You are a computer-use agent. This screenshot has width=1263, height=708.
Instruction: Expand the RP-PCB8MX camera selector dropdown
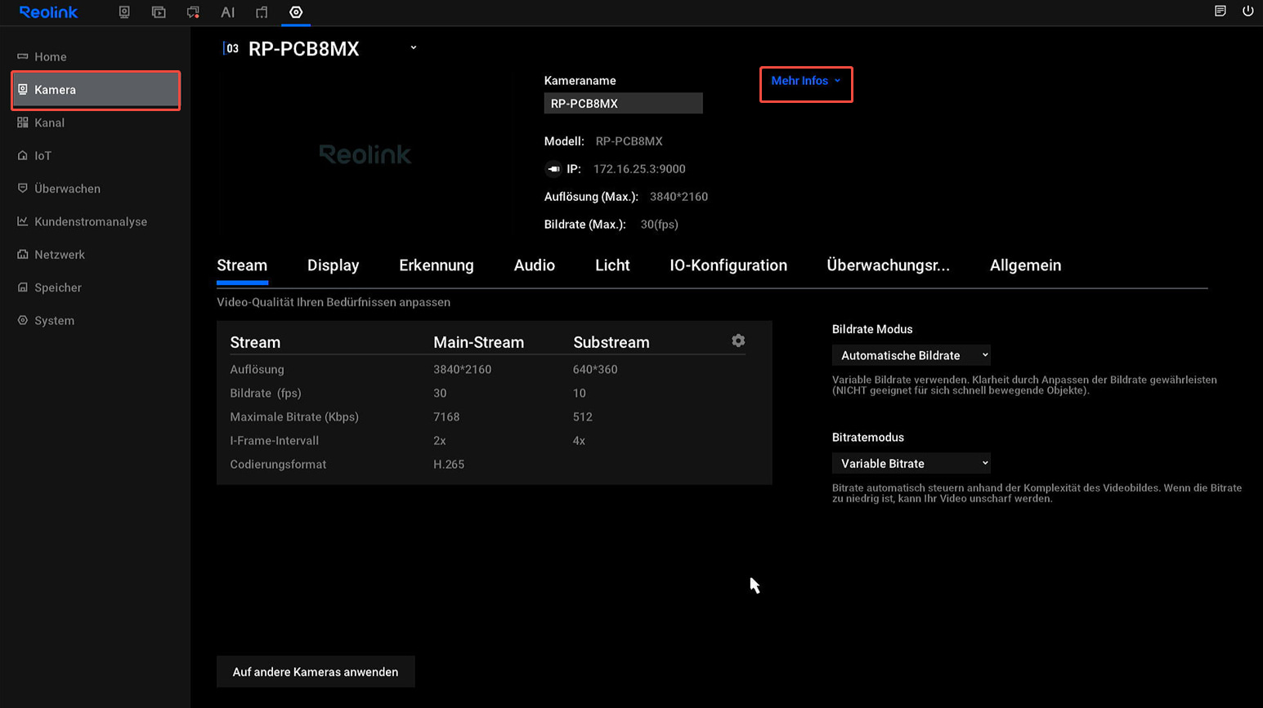(x=413, y=48)
